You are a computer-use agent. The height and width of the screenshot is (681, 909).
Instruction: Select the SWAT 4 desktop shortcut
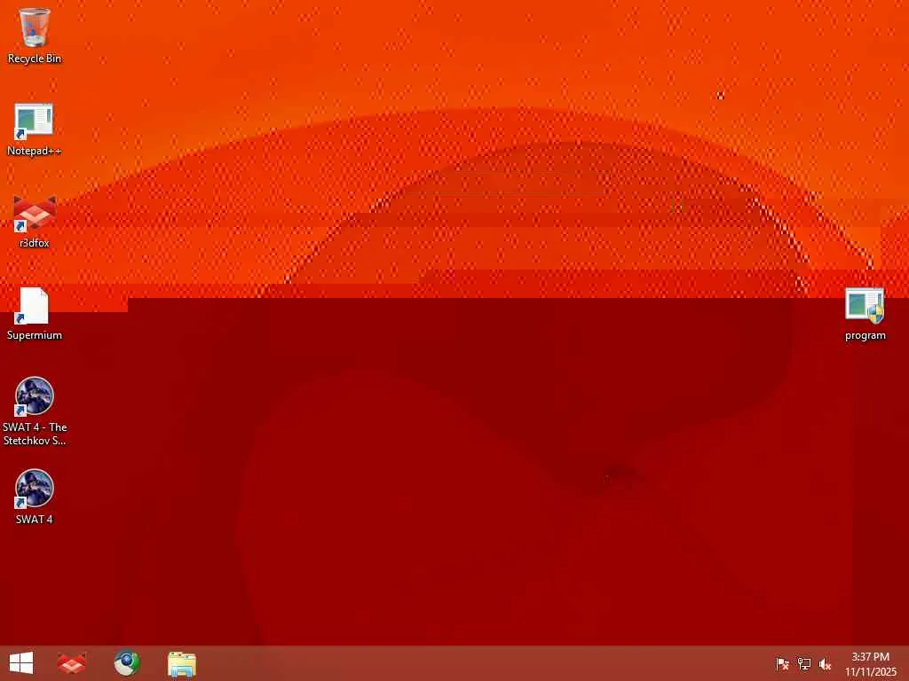(35, 497)
